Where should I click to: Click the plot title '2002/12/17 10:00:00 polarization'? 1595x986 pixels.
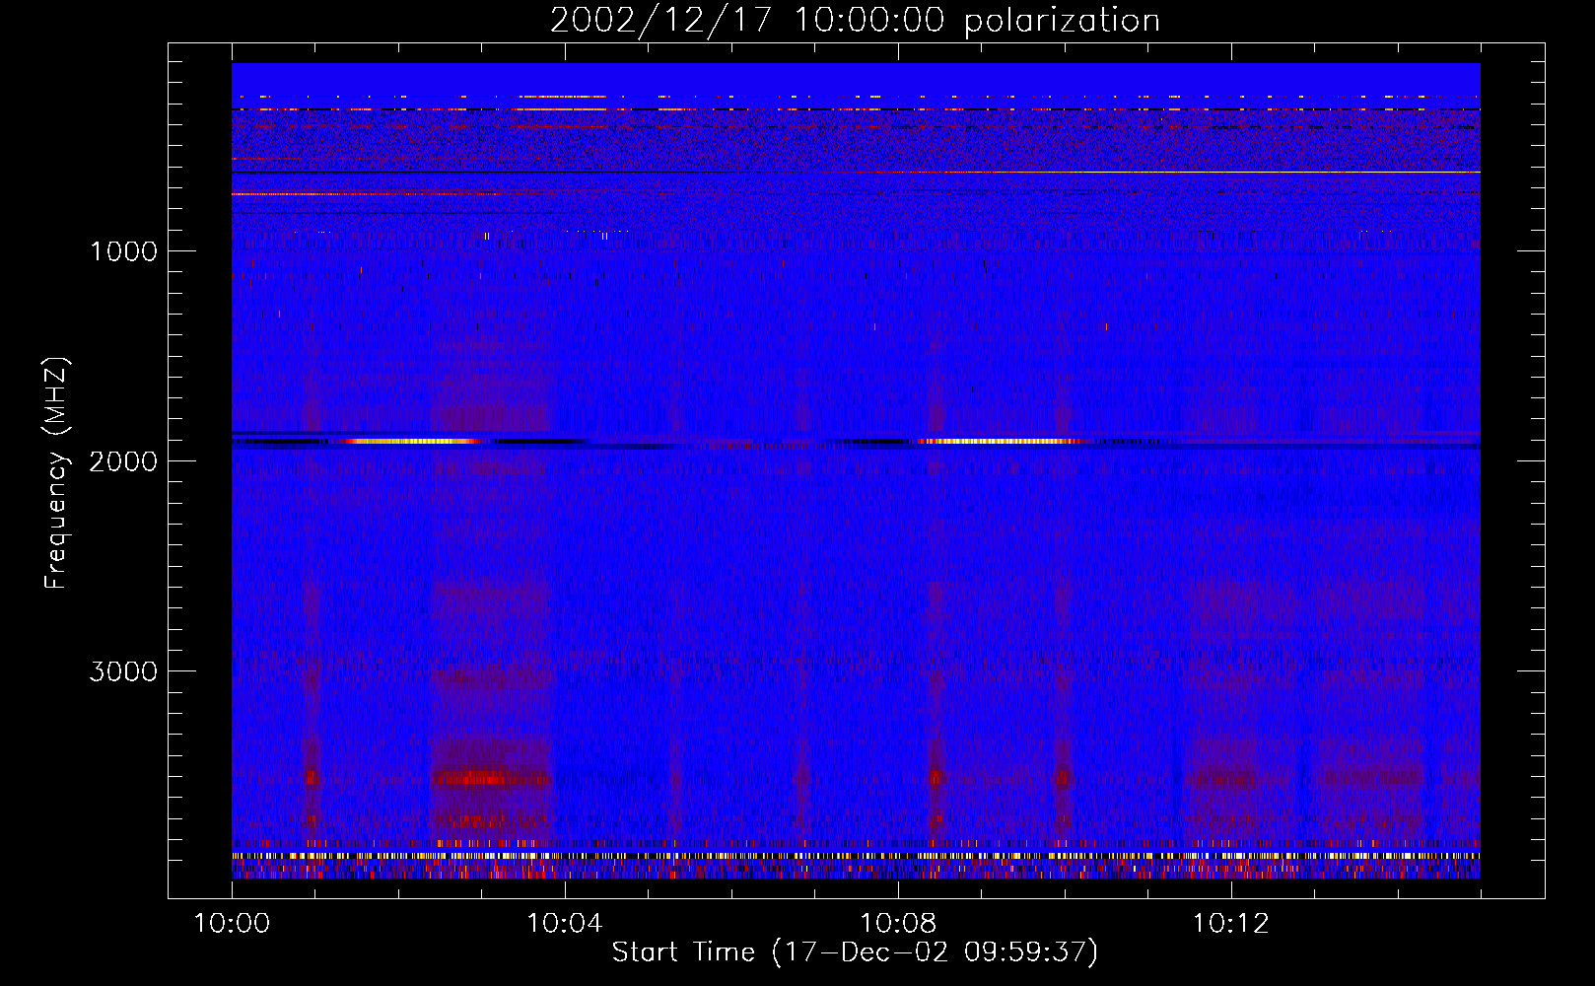(855, 21)
